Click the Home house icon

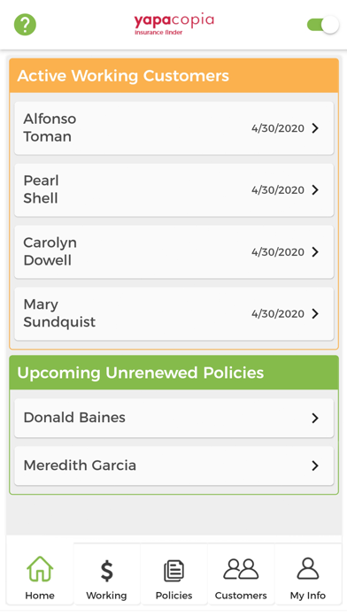tap(40, 568)
